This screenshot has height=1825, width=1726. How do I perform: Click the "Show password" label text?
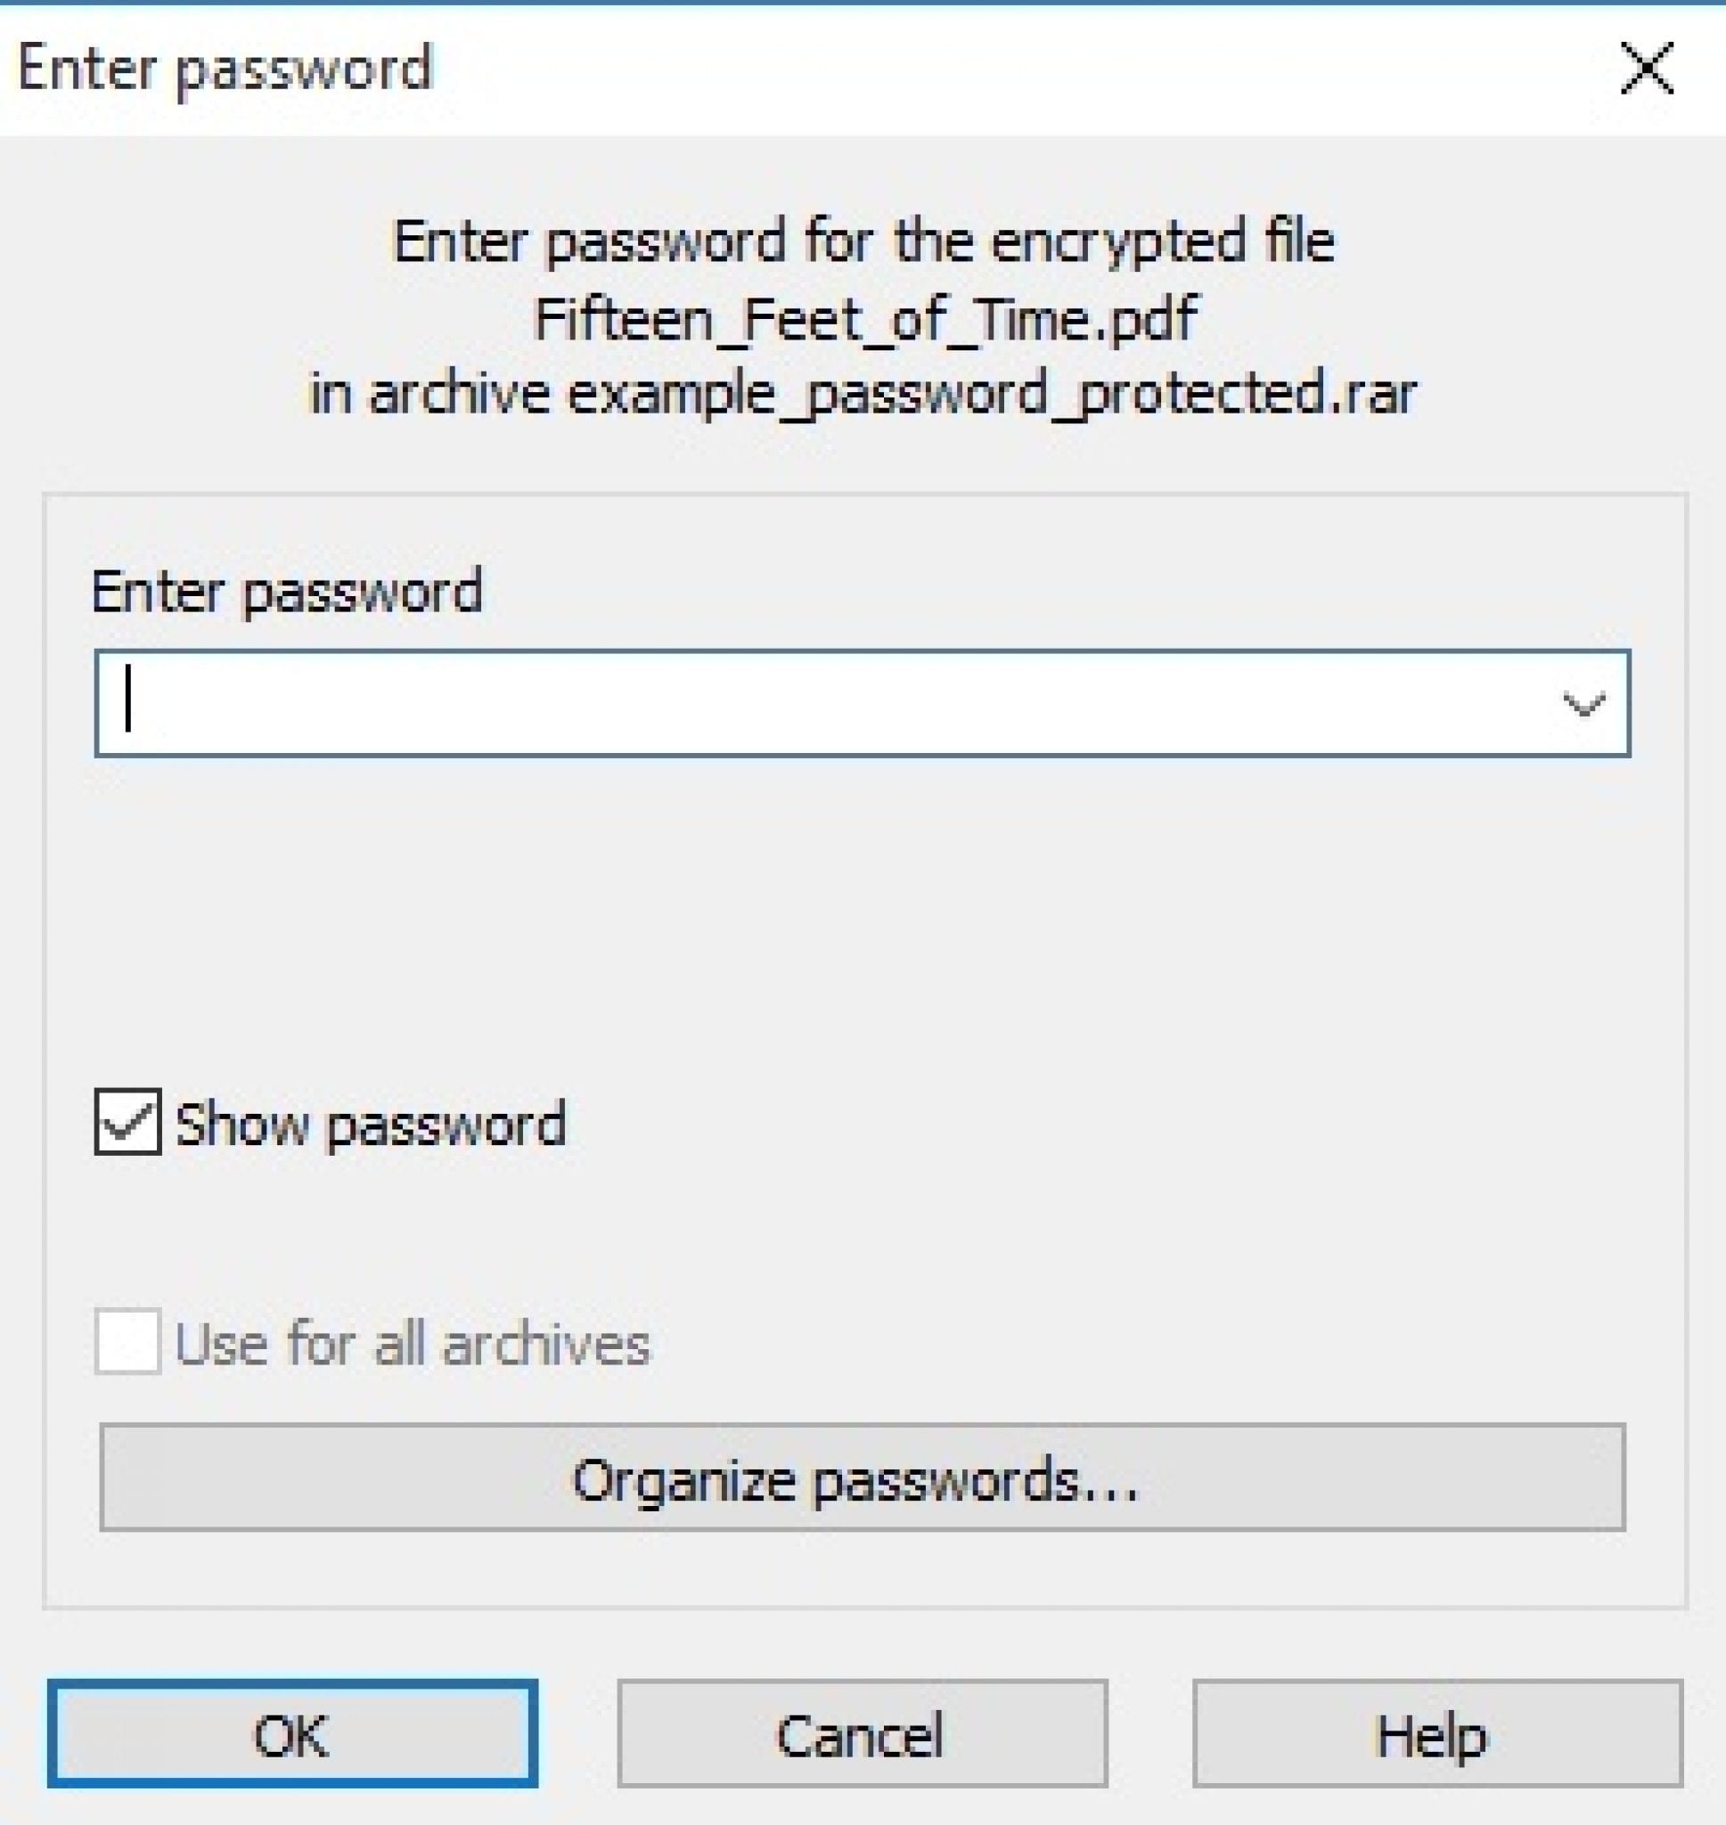[370, 1125]
